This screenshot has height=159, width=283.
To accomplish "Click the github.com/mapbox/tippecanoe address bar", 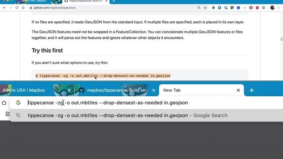I will [112, 8].
